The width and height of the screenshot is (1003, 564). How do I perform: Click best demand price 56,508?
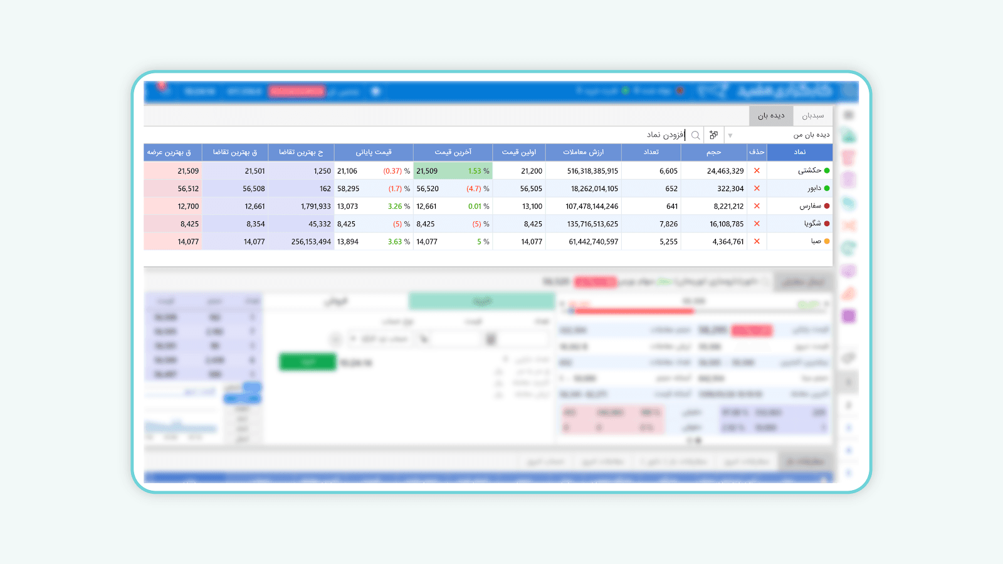[x=254, y=189]
